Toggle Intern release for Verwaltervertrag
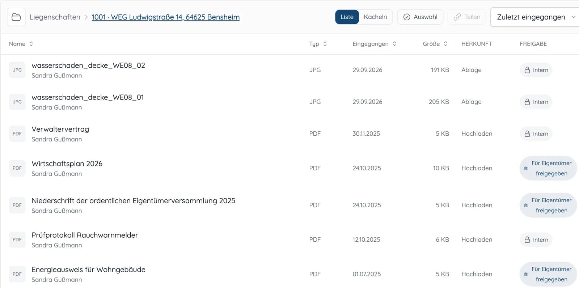Viewport: 579px width, 288px height. point(536,134)
